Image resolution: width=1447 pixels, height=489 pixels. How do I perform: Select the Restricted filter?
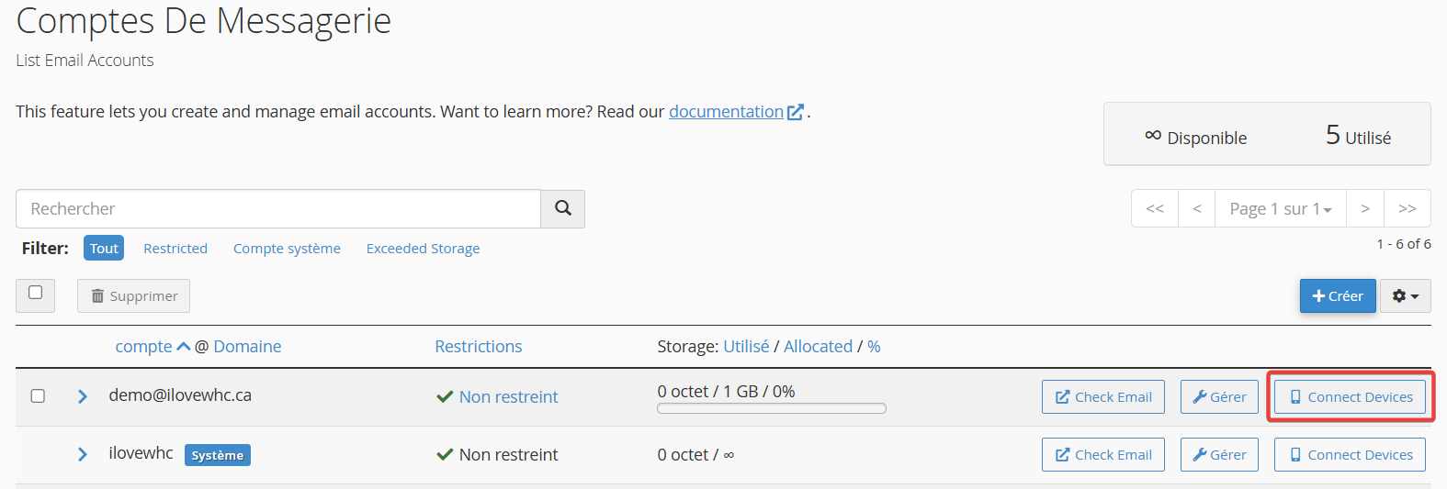pos(175,249)
